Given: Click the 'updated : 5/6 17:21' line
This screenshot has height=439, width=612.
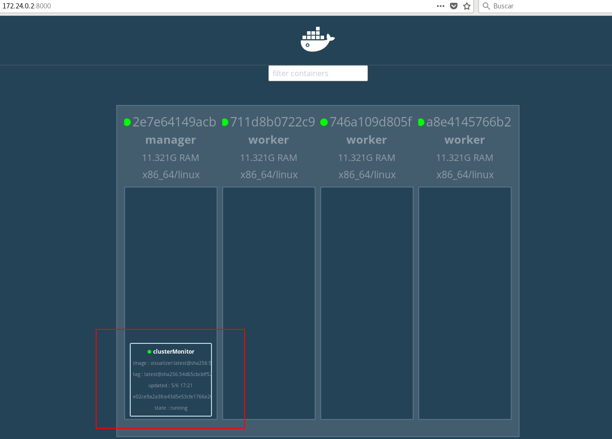Looking at the screenshot, I should click(x=170, y=385).
